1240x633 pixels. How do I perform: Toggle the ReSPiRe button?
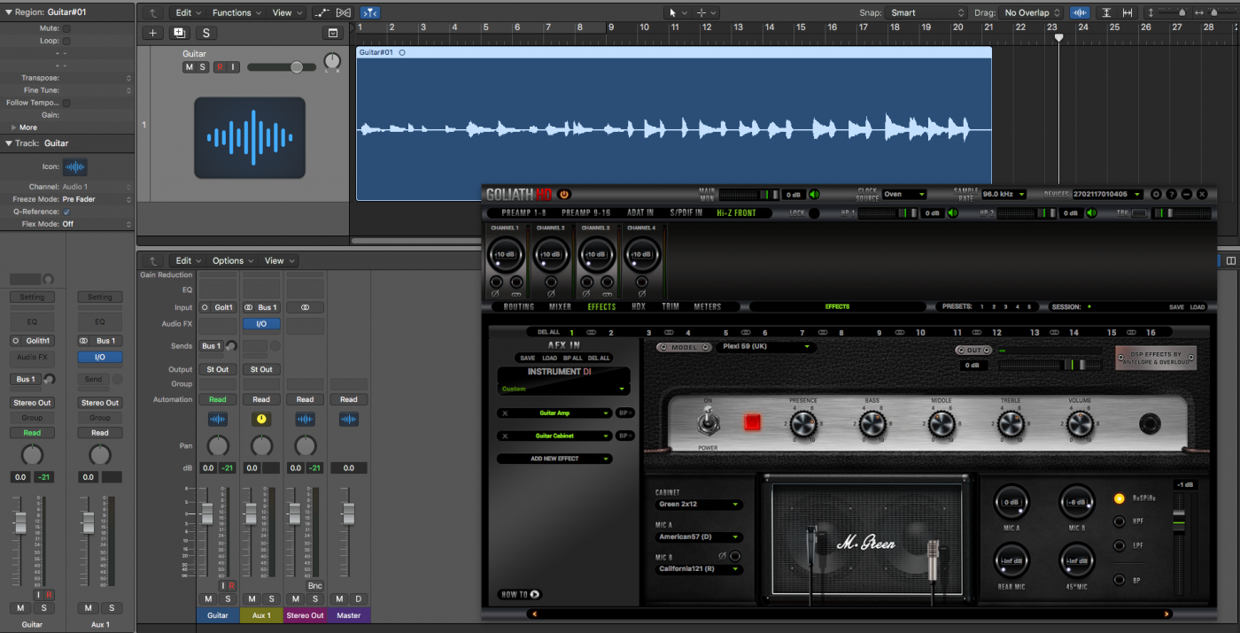(1120, 498)
